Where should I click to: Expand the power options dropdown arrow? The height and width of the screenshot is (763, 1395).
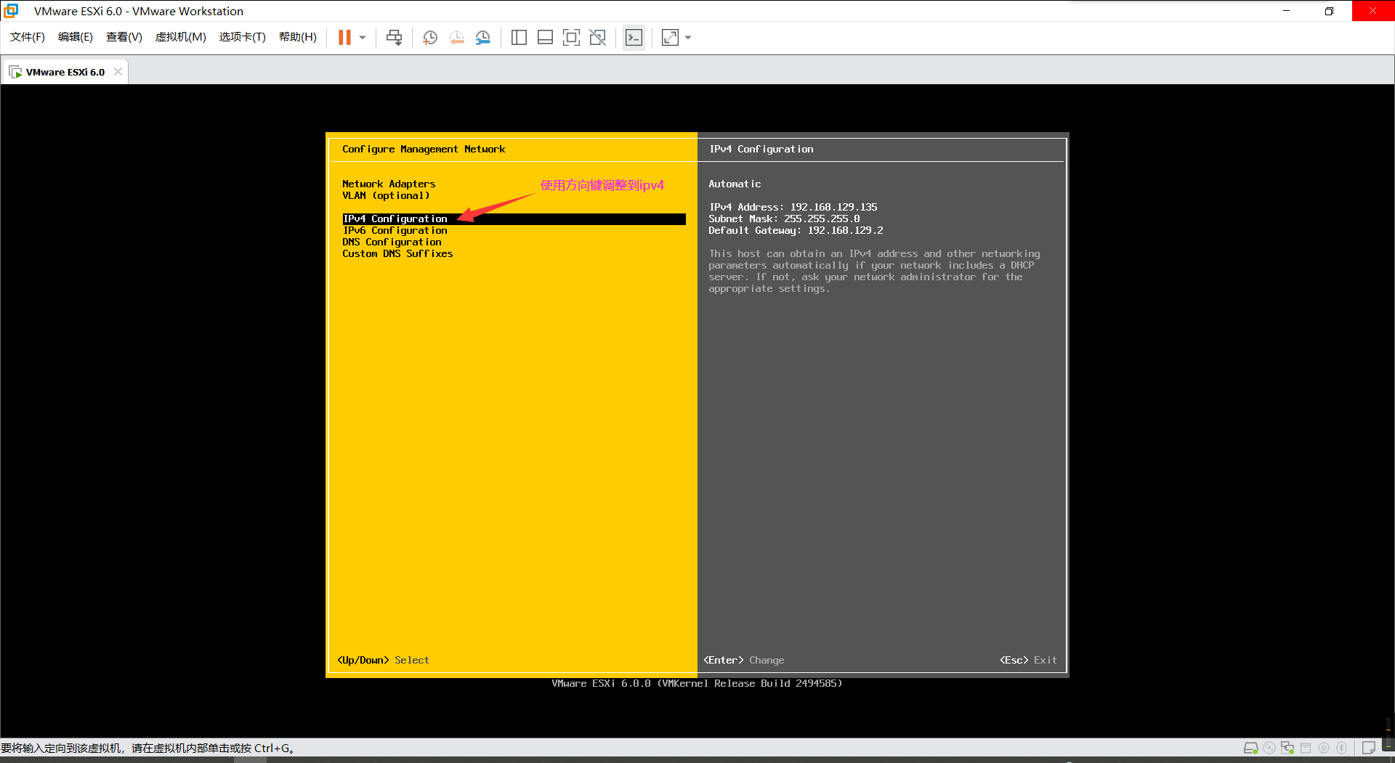pos(363,38)
